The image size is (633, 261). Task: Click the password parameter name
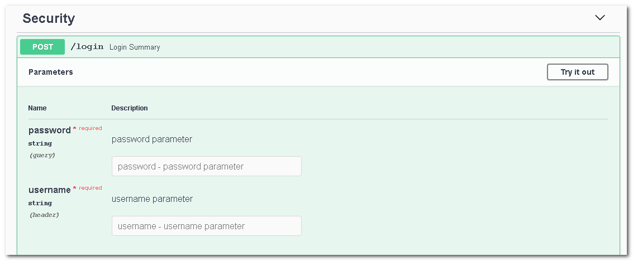click(49, 130)
